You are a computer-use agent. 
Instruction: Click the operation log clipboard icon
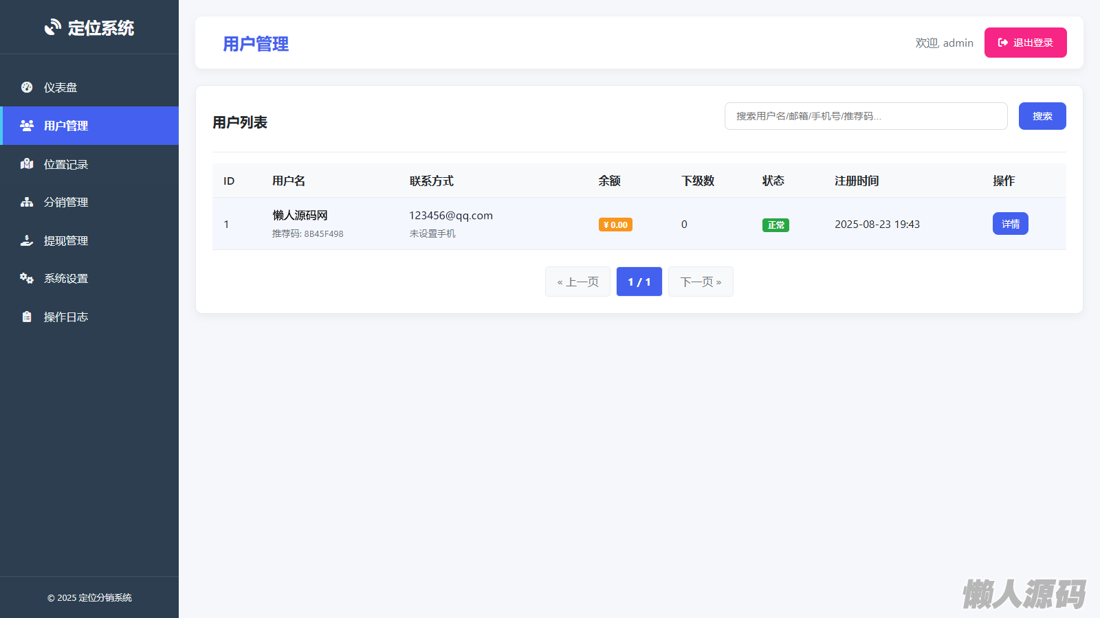(x=27, y=317)
